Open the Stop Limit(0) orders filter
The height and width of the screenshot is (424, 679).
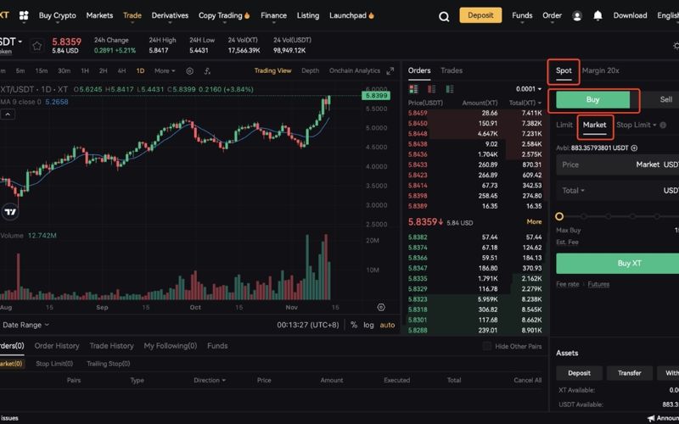point(54,364)
